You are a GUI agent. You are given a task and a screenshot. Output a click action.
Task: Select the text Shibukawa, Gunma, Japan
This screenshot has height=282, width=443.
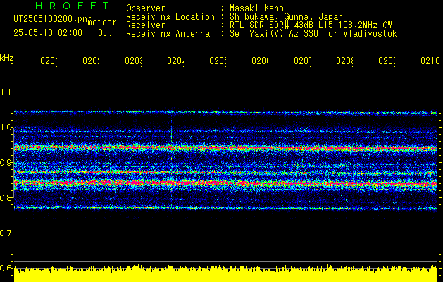coord(286,17)
